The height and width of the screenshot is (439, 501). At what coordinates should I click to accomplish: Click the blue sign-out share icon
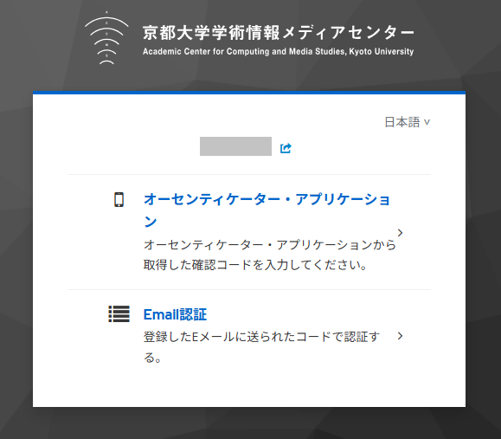point(286,148)
